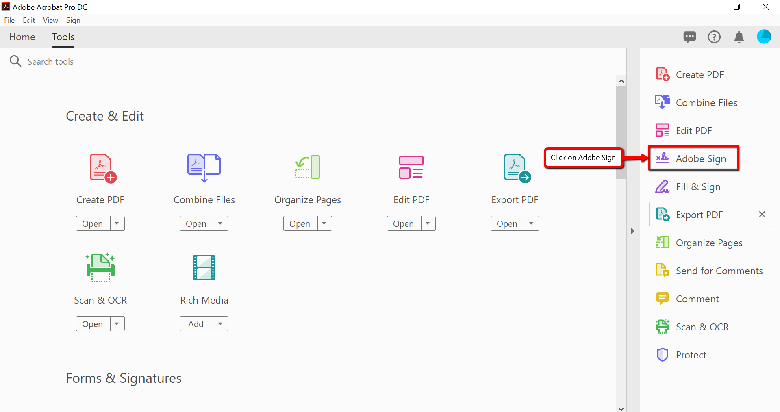Screen dimensions: 780x412
Task: Click the Export PDF large tool icon
Action: click(517, 168)
